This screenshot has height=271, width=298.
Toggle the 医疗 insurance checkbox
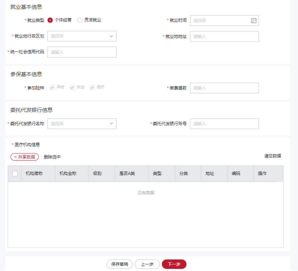coord(93,87)
